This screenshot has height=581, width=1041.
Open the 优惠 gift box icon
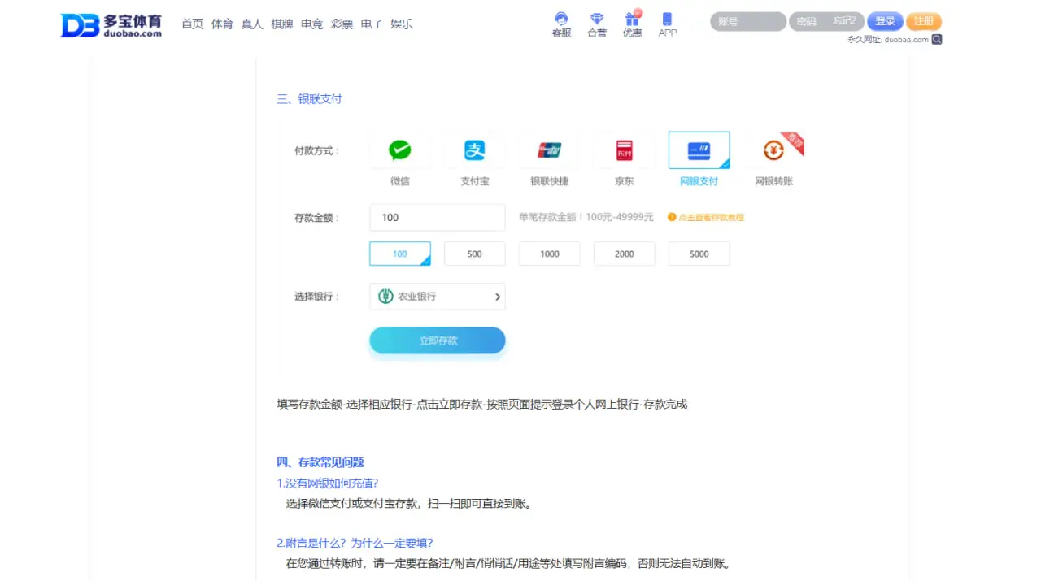click(x=633, y=19)
